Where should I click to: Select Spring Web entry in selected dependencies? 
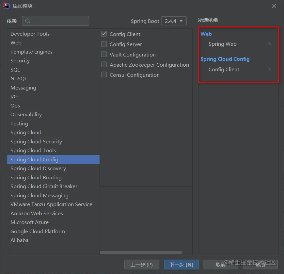(222, 44)
